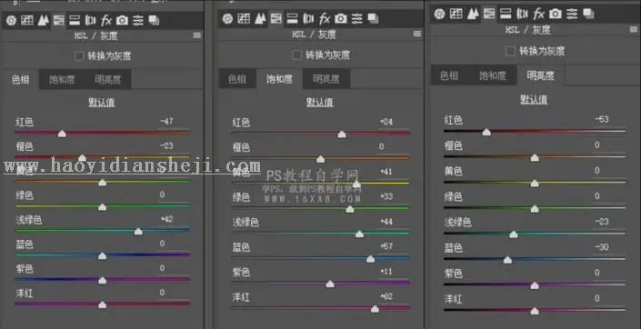
Task: Click the 蓝色 saturation slider handle at +57
Action: [370, 259]
